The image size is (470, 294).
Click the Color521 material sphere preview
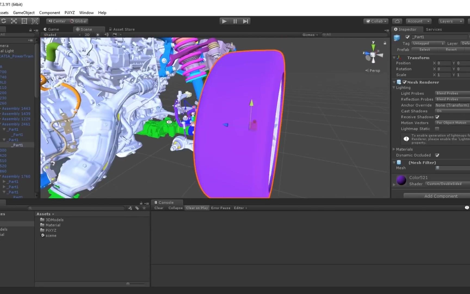401,180
